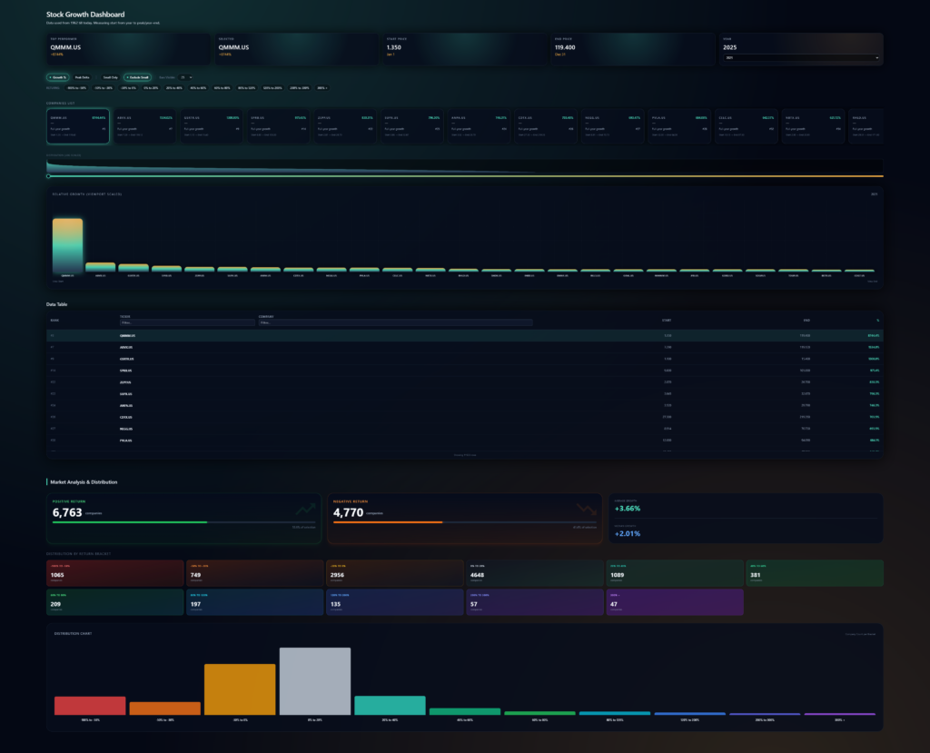Click the tall QMMM.US bar in growth chart

[68, 244]
